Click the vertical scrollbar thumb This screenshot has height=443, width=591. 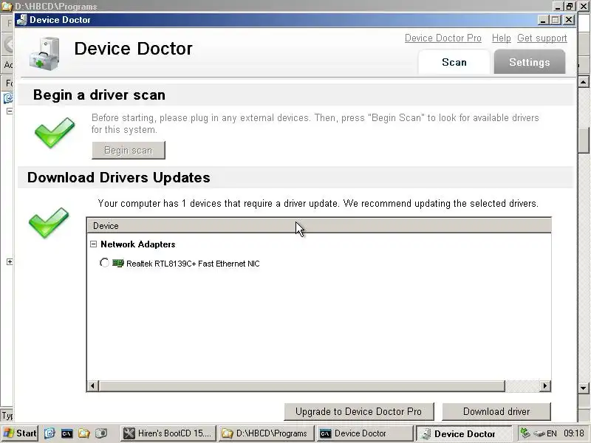[584, 140]
